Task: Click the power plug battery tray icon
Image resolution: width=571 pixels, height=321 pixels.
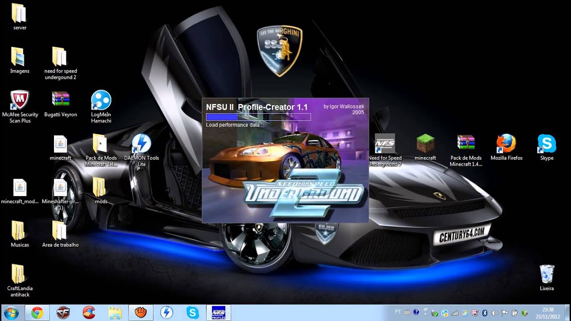Action: [x=514, y=313]
